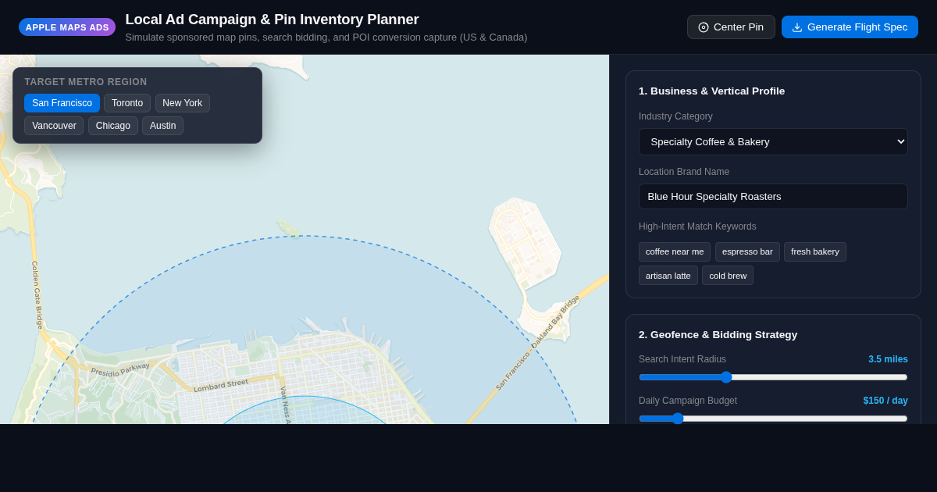Choose the Chicago metro region
The height and width of the screenshot is (492, 937).
pos(113,126)
